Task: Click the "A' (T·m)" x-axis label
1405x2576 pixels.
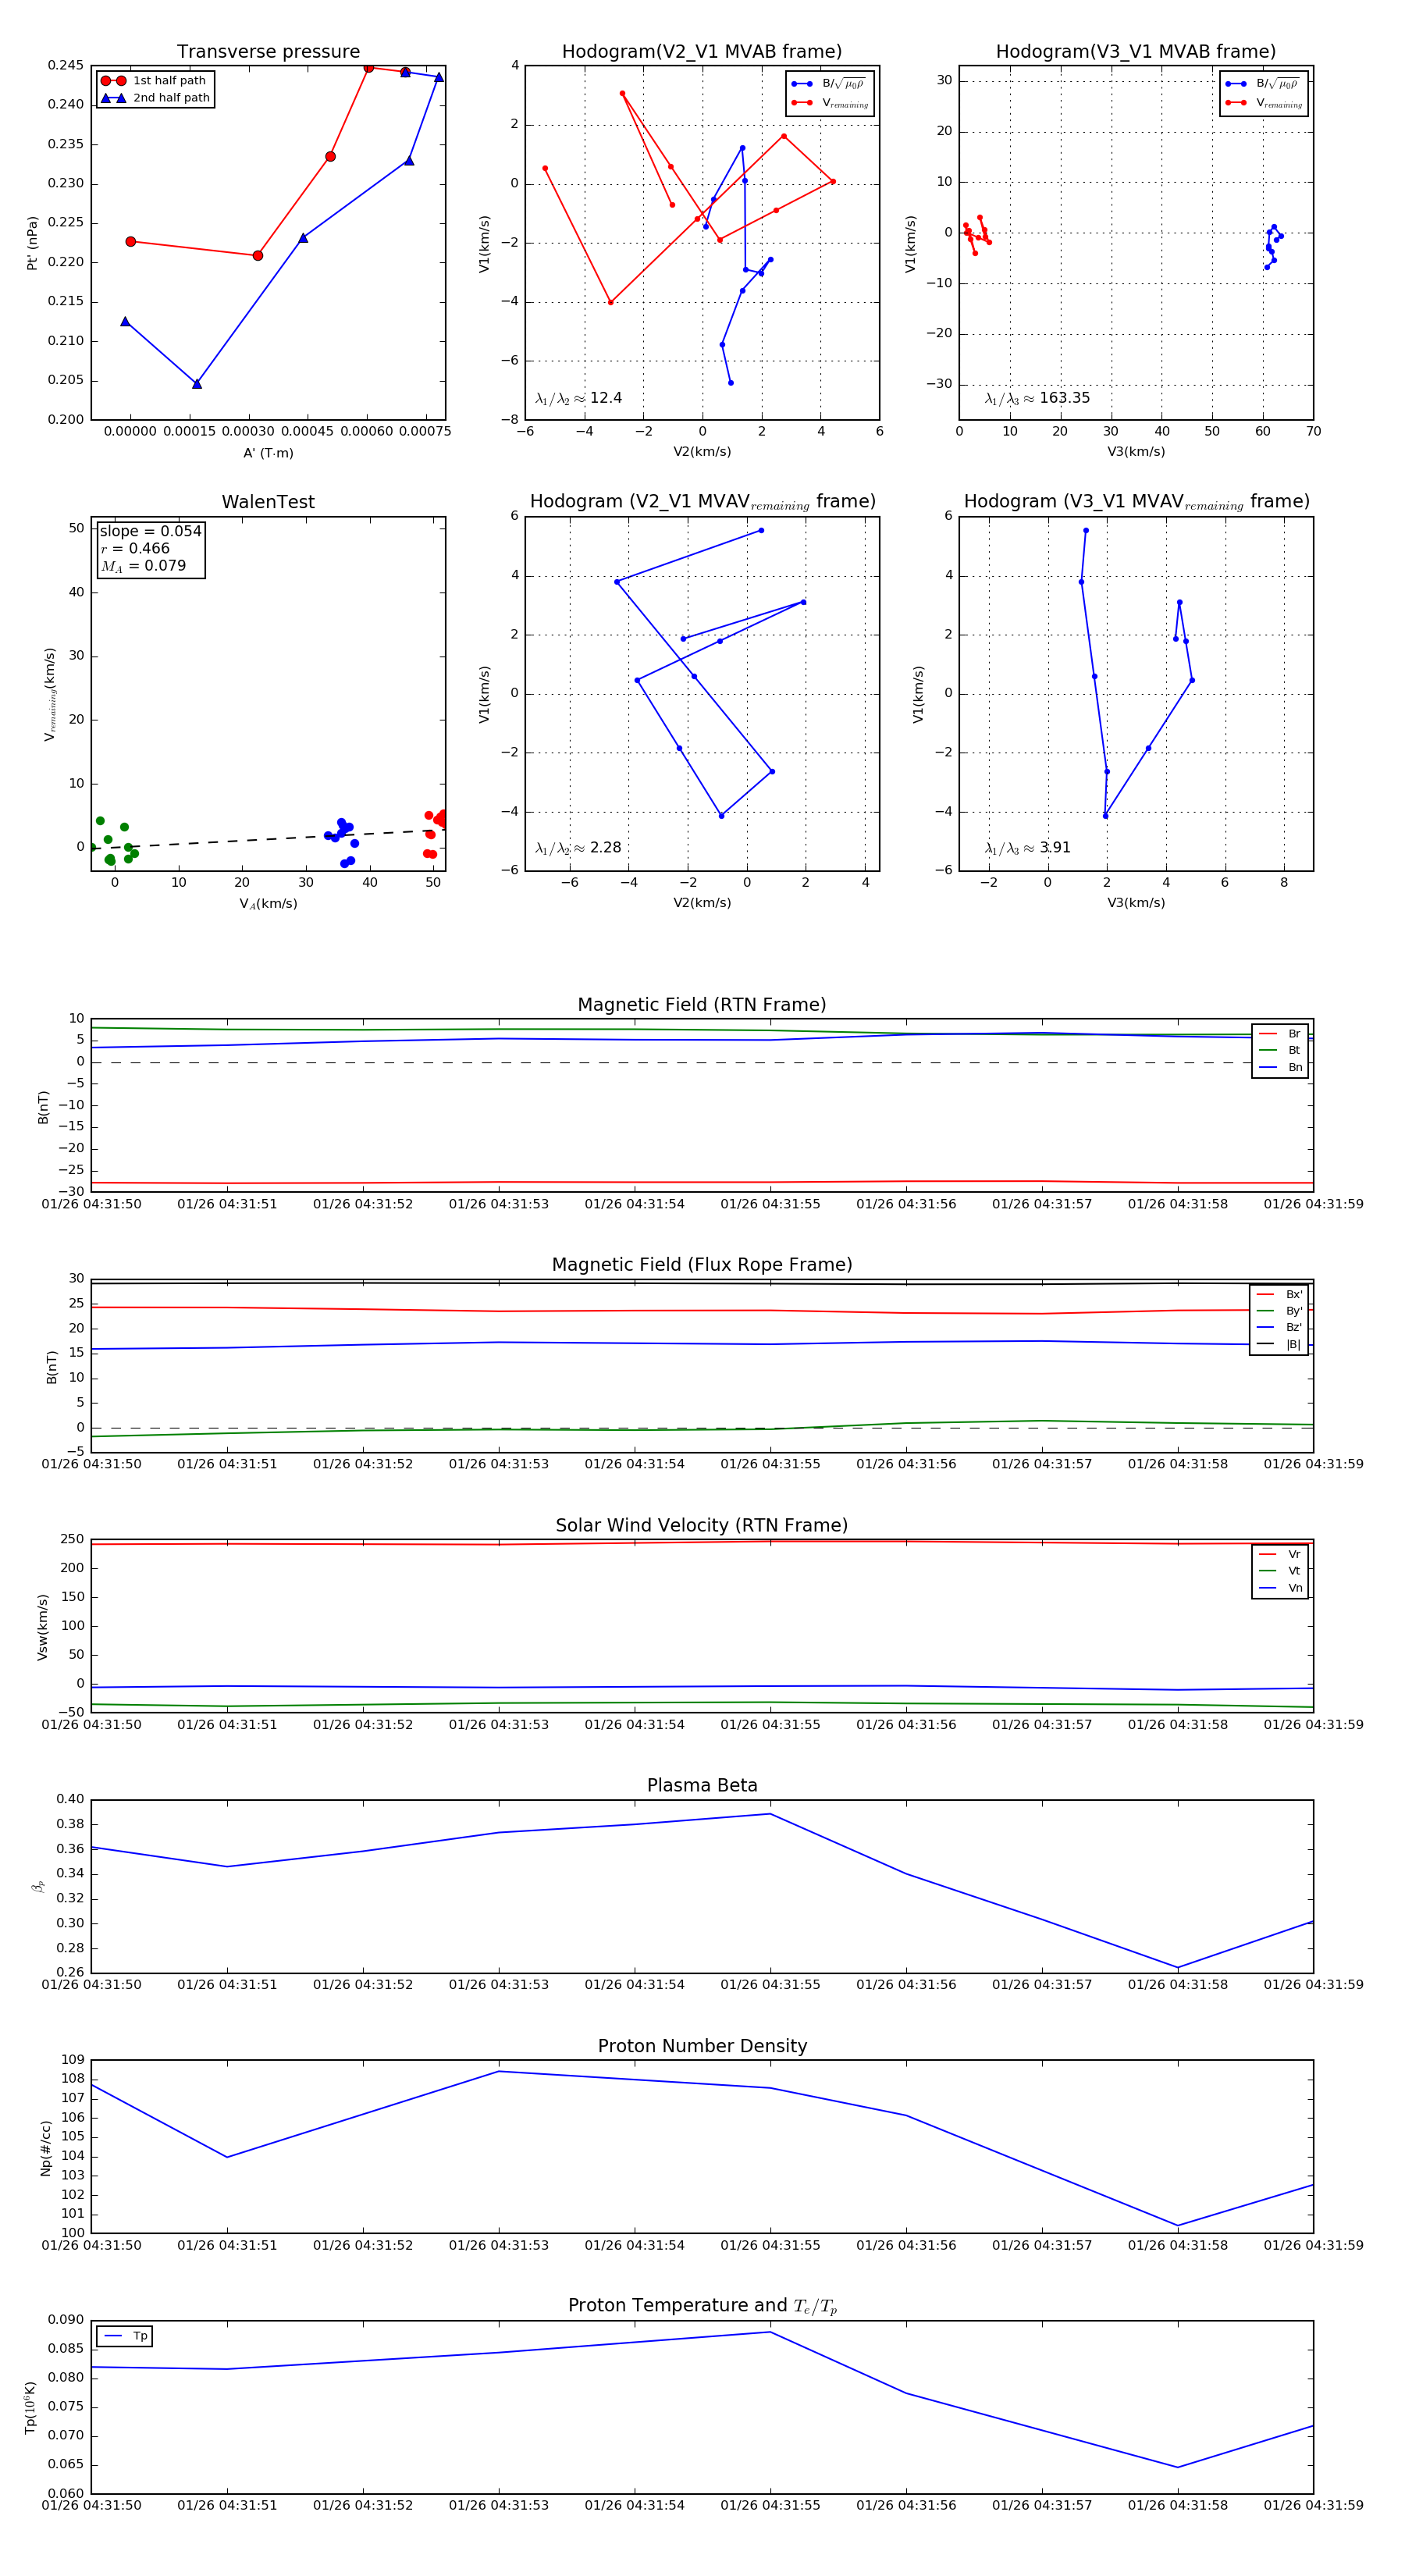Action: [x=268, y=453]
